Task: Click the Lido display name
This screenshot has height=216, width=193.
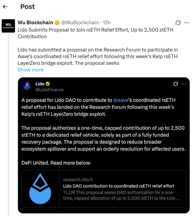Action: (40, 84)
